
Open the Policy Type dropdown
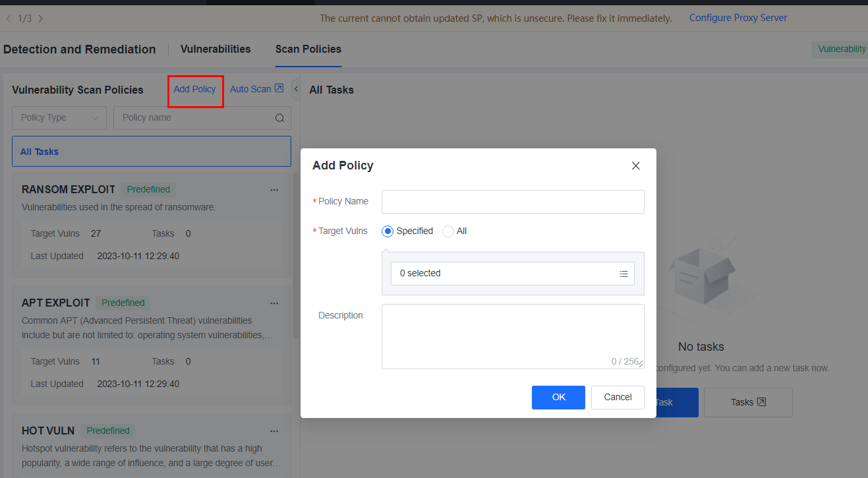59,118
